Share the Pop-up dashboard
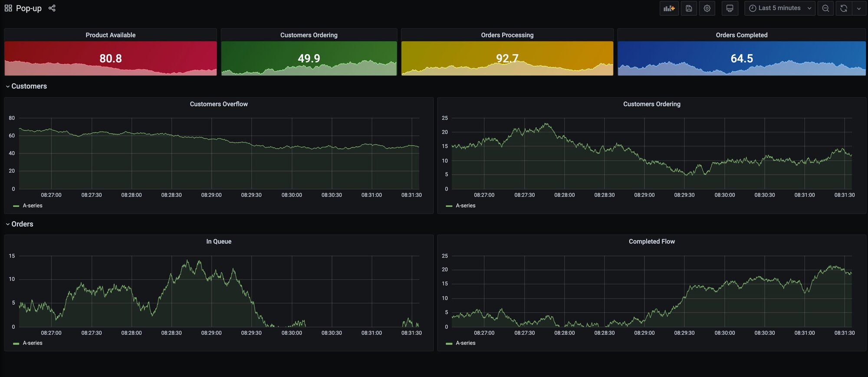The width and height of the screenshot is (868, 377). 52,8
